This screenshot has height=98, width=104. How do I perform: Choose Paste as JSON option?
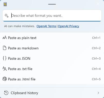(52, 58)
